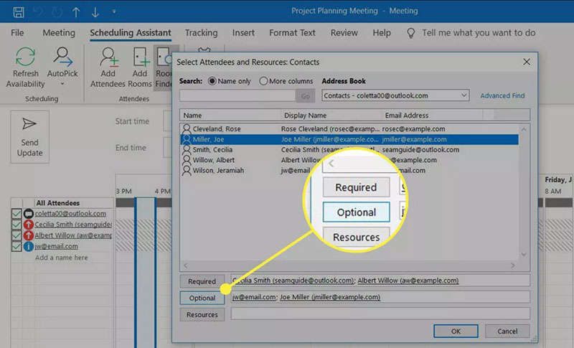Click the Undo arrow icon

38,12
